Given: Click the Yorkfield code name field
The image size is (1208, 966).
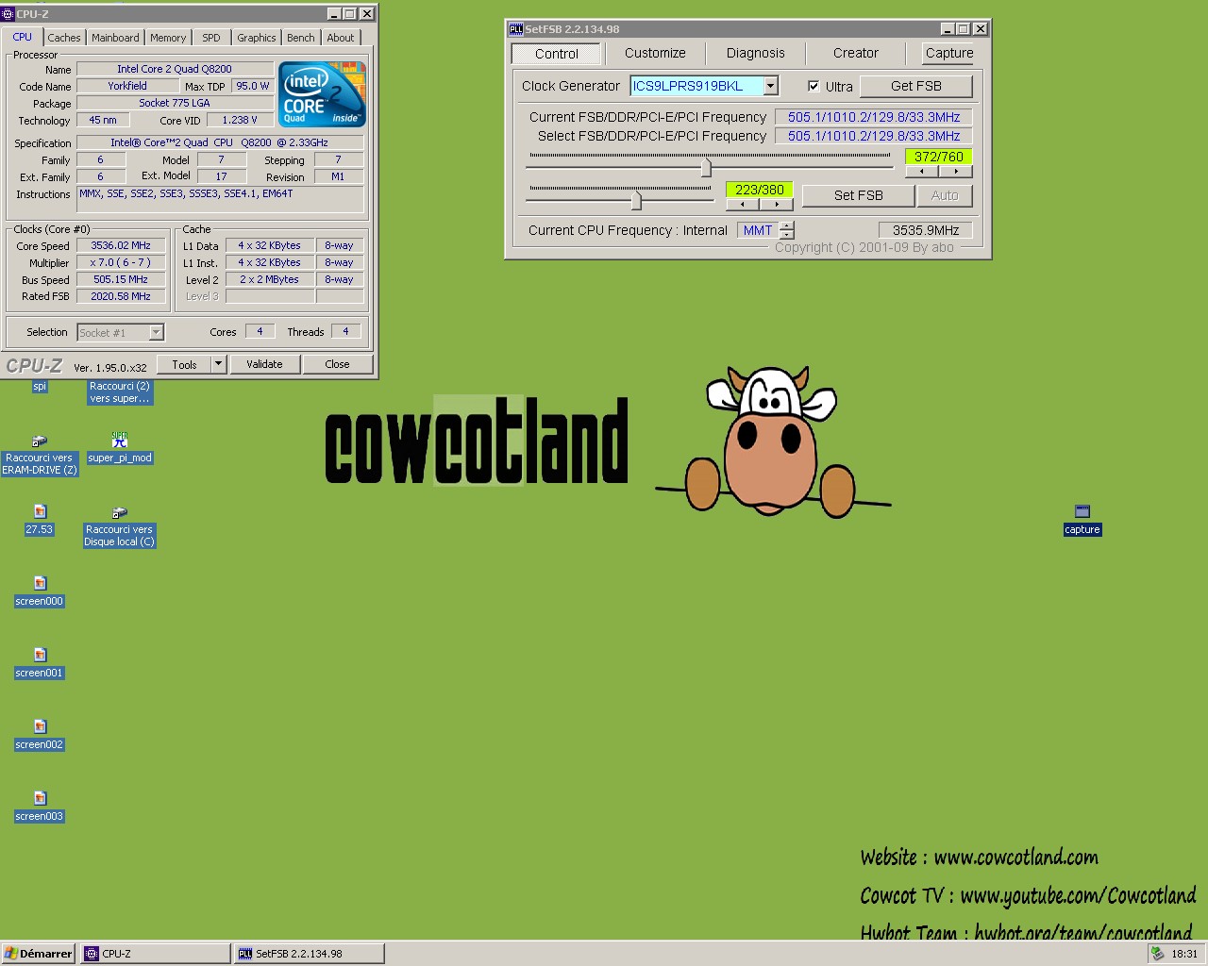Looking at the screenshot, I should click(127, 86).
